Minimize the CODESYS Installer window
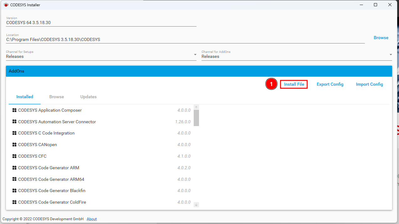 pos(361,5)
